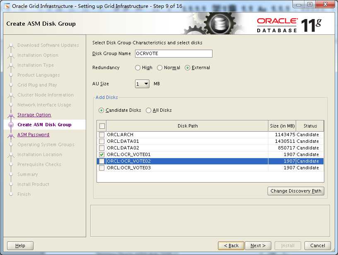Select High redundancy option

coord(138,68)
